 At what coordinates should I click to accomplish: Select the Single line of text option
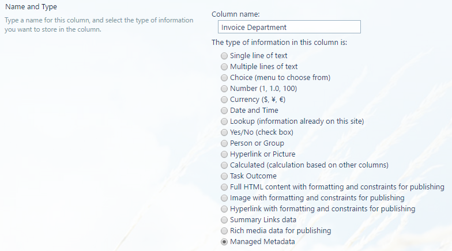(224, 56)
